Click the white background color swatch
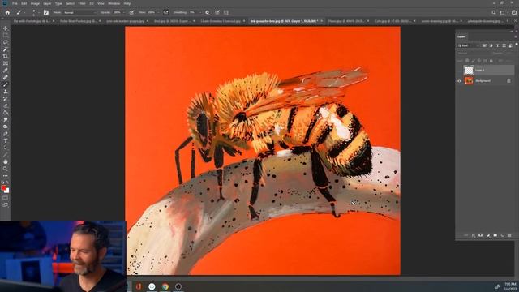 point(7,191)
